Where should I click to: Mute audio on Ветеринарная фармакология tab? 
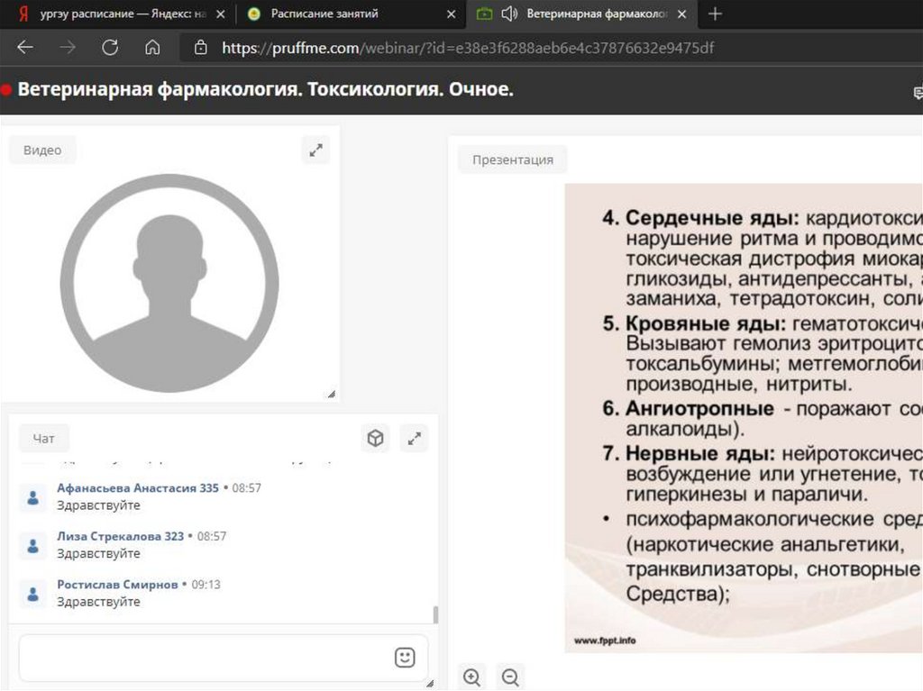[509, 14]
